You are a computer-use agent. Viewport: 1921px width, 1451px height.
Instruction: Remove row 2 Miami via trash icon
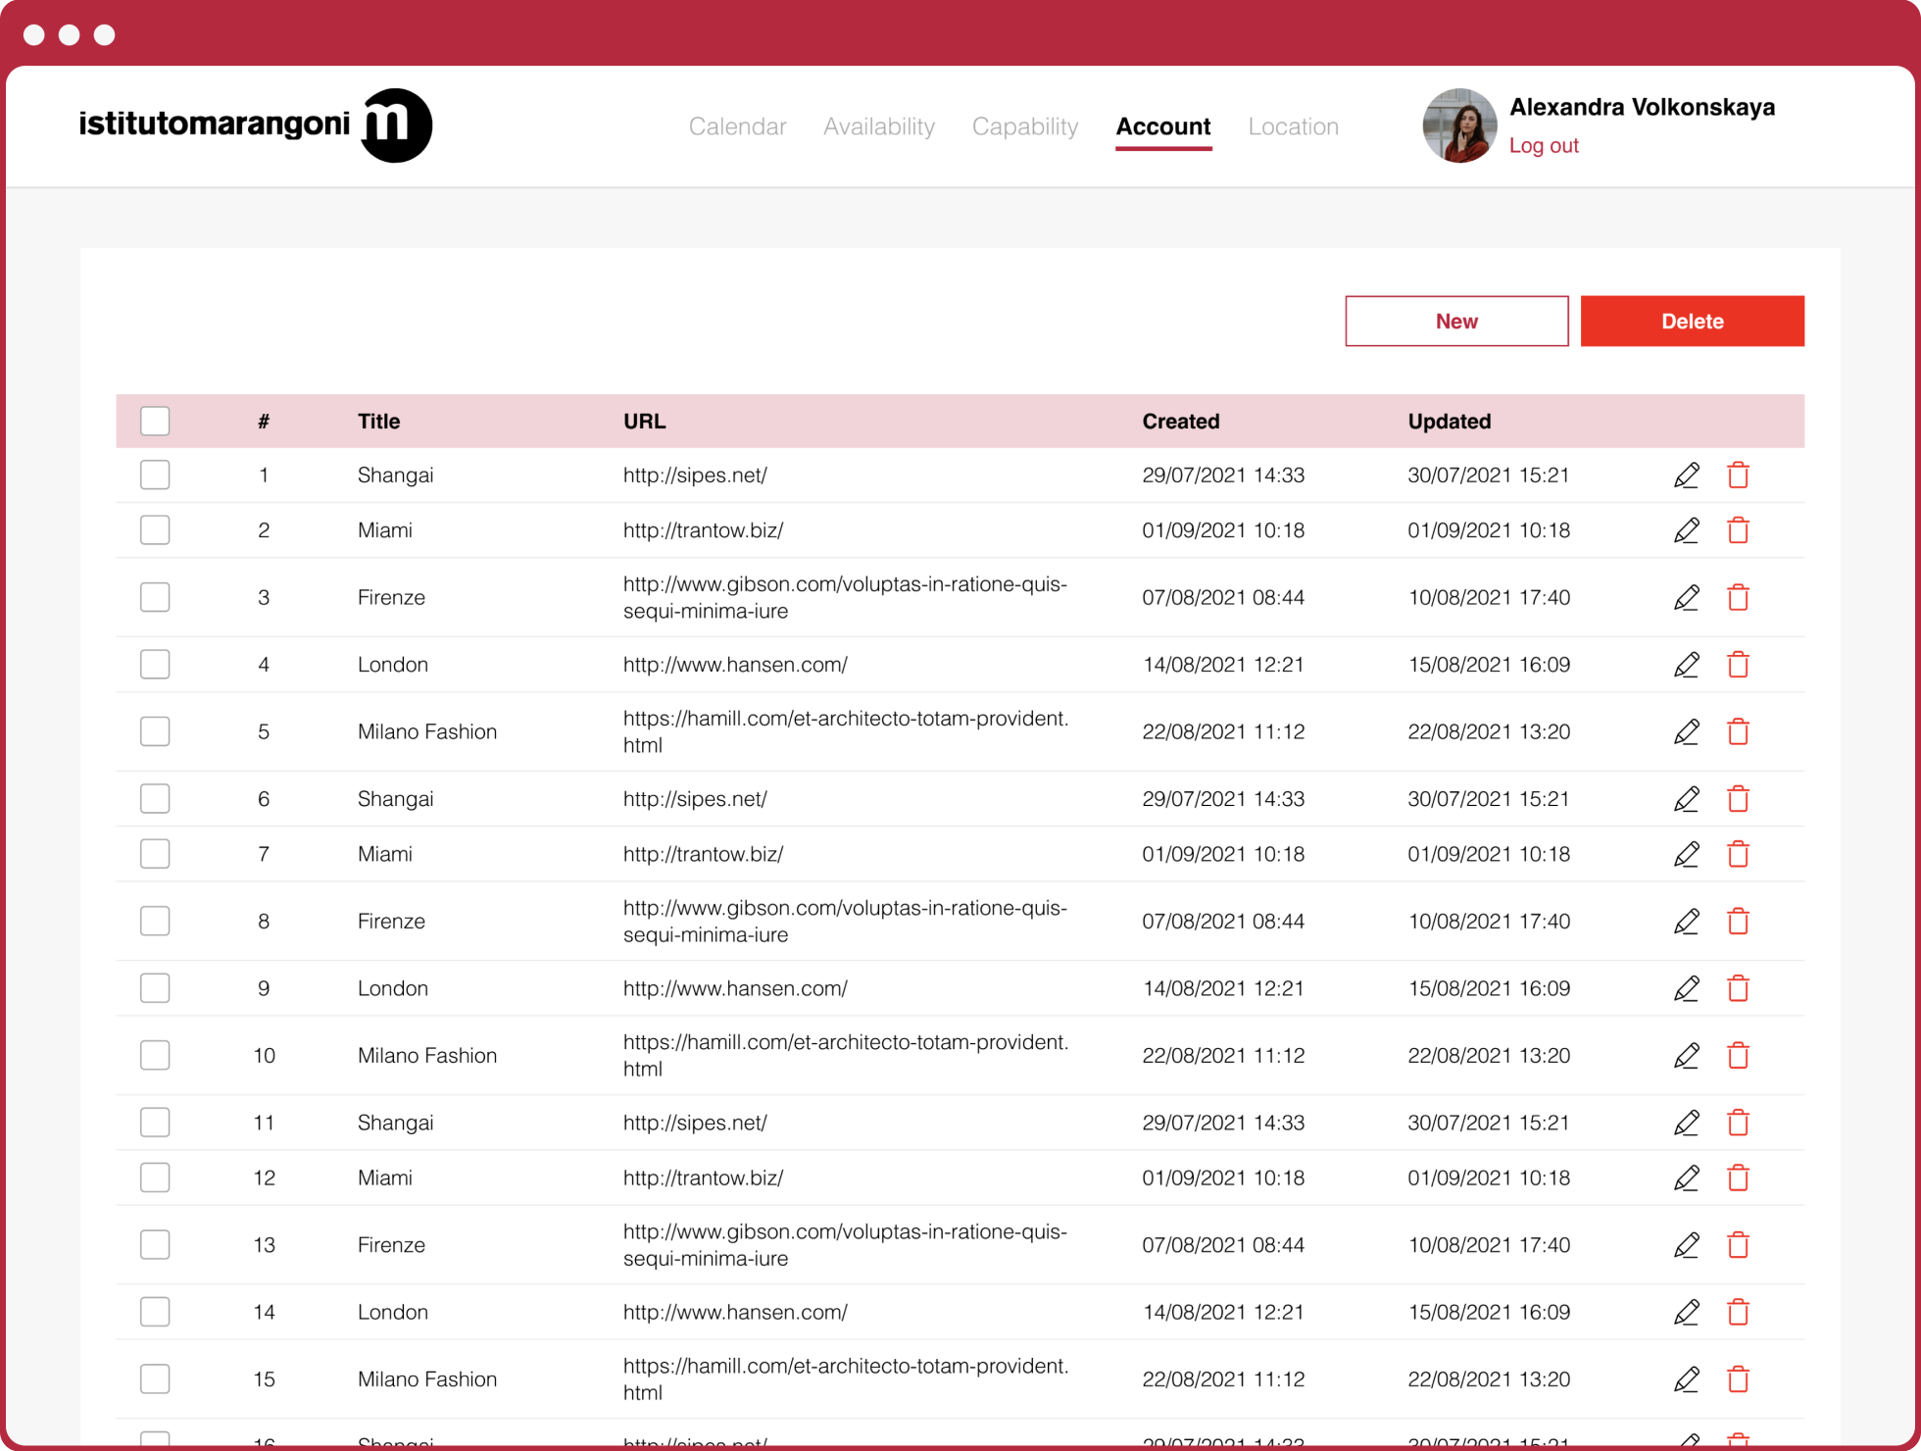pos(1738,530)
